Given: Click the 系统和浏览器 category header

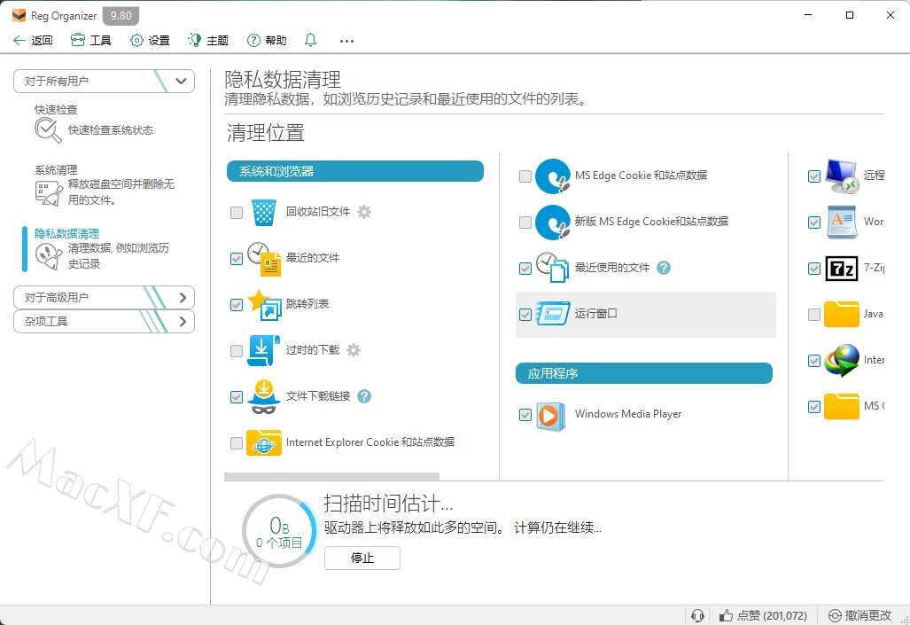Looking at the screenshot, I should 355,171.
